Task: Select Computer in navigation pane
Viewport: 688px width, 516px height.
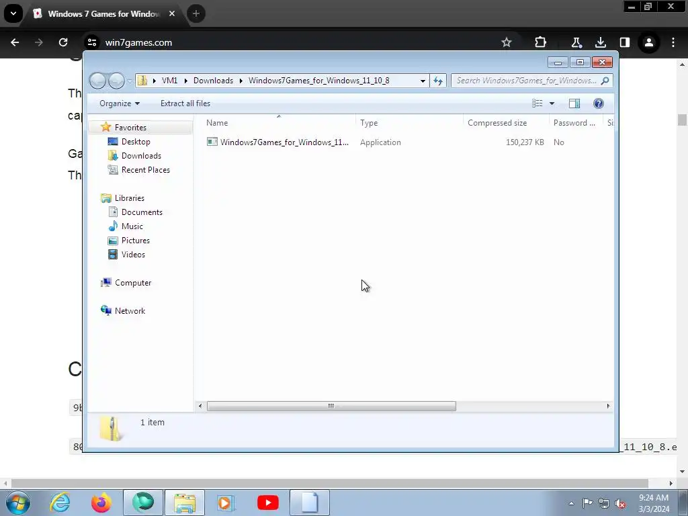Action: coord(133,283)
